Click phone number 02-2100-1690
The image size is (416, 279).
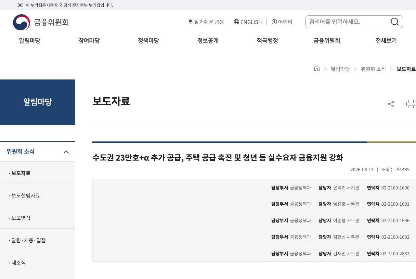(395, 188)
